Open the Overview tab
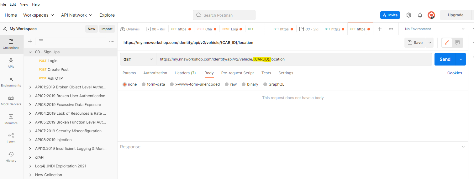474x179 pixels. 130,29
